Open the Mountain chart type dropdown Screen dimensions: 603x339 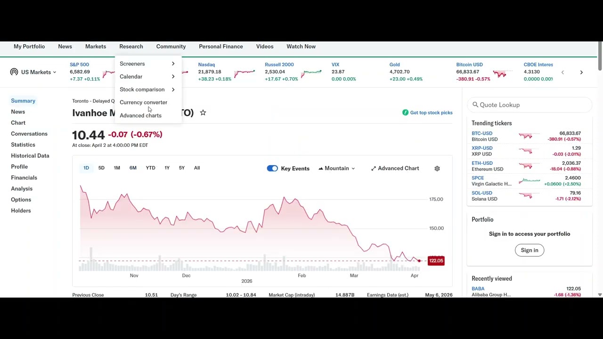tap(337, 169)
